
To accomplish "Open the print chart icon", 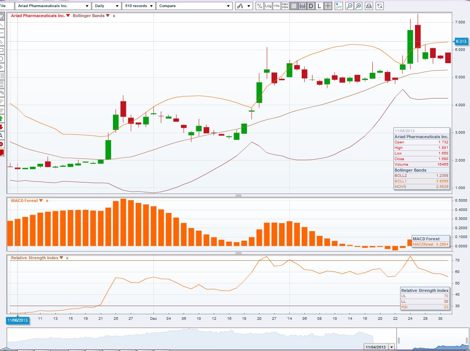I will tap(369, 6).
